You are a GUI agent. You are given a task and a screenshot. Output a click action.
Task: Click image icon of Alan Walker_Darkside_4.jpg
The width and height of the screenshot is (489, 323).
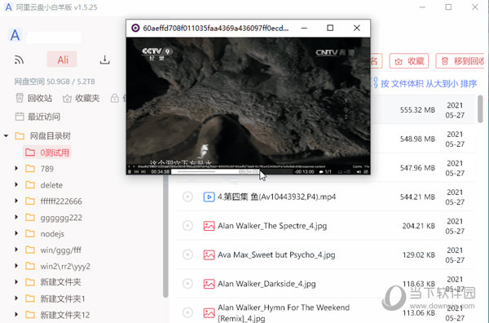point(209,284)
